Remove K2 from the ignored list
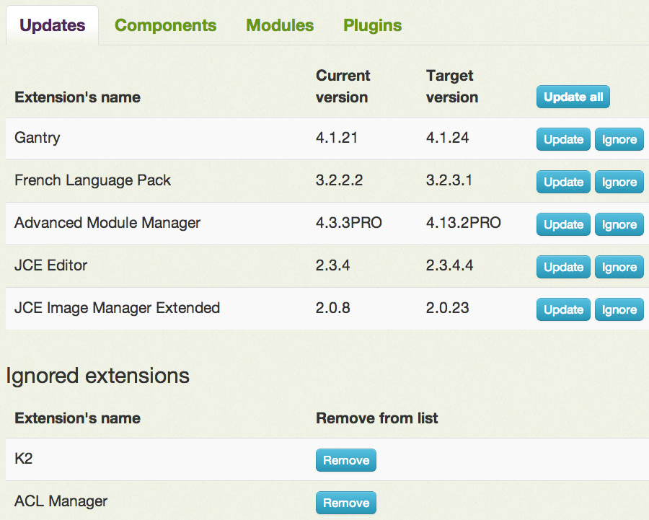Screen dimensions: 649x520 [346, 460]
